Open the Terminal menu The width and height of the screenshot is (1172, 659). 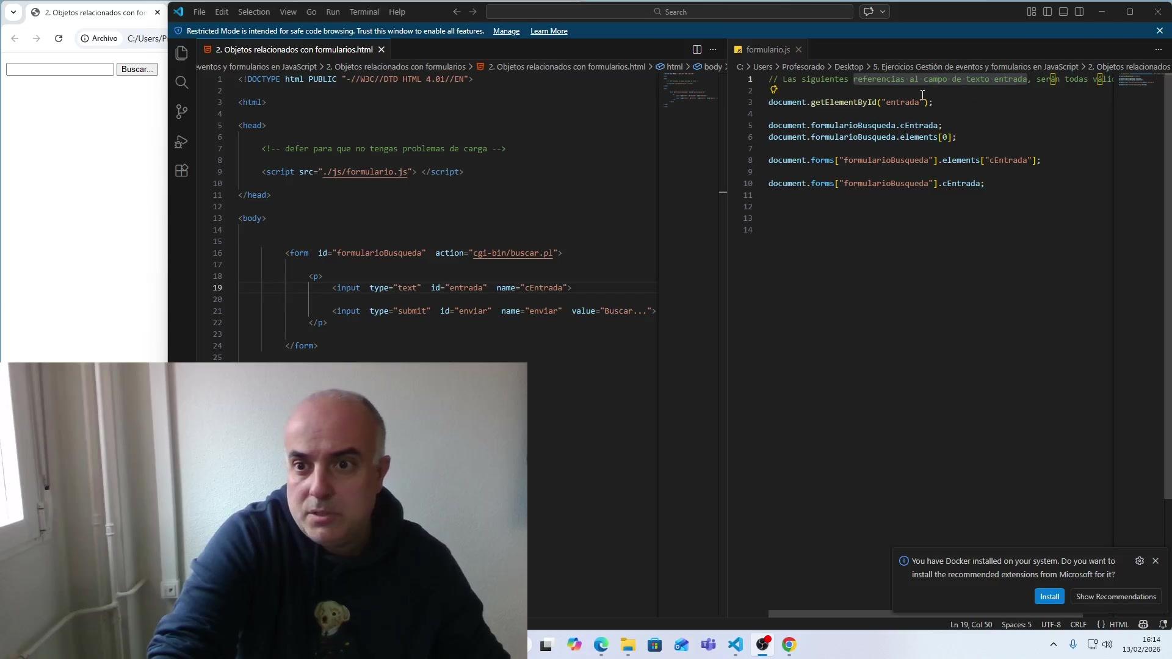point(364,12)
